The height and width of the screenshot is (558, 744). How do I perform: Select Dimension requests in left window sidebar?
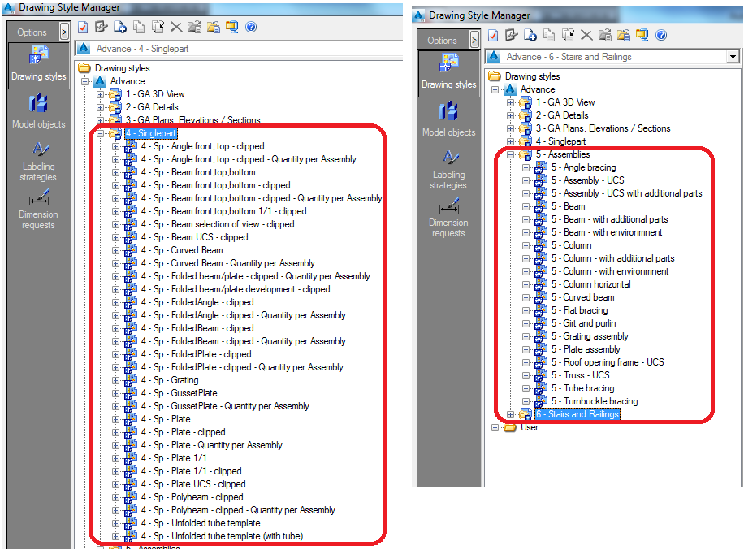coord(38,209)
